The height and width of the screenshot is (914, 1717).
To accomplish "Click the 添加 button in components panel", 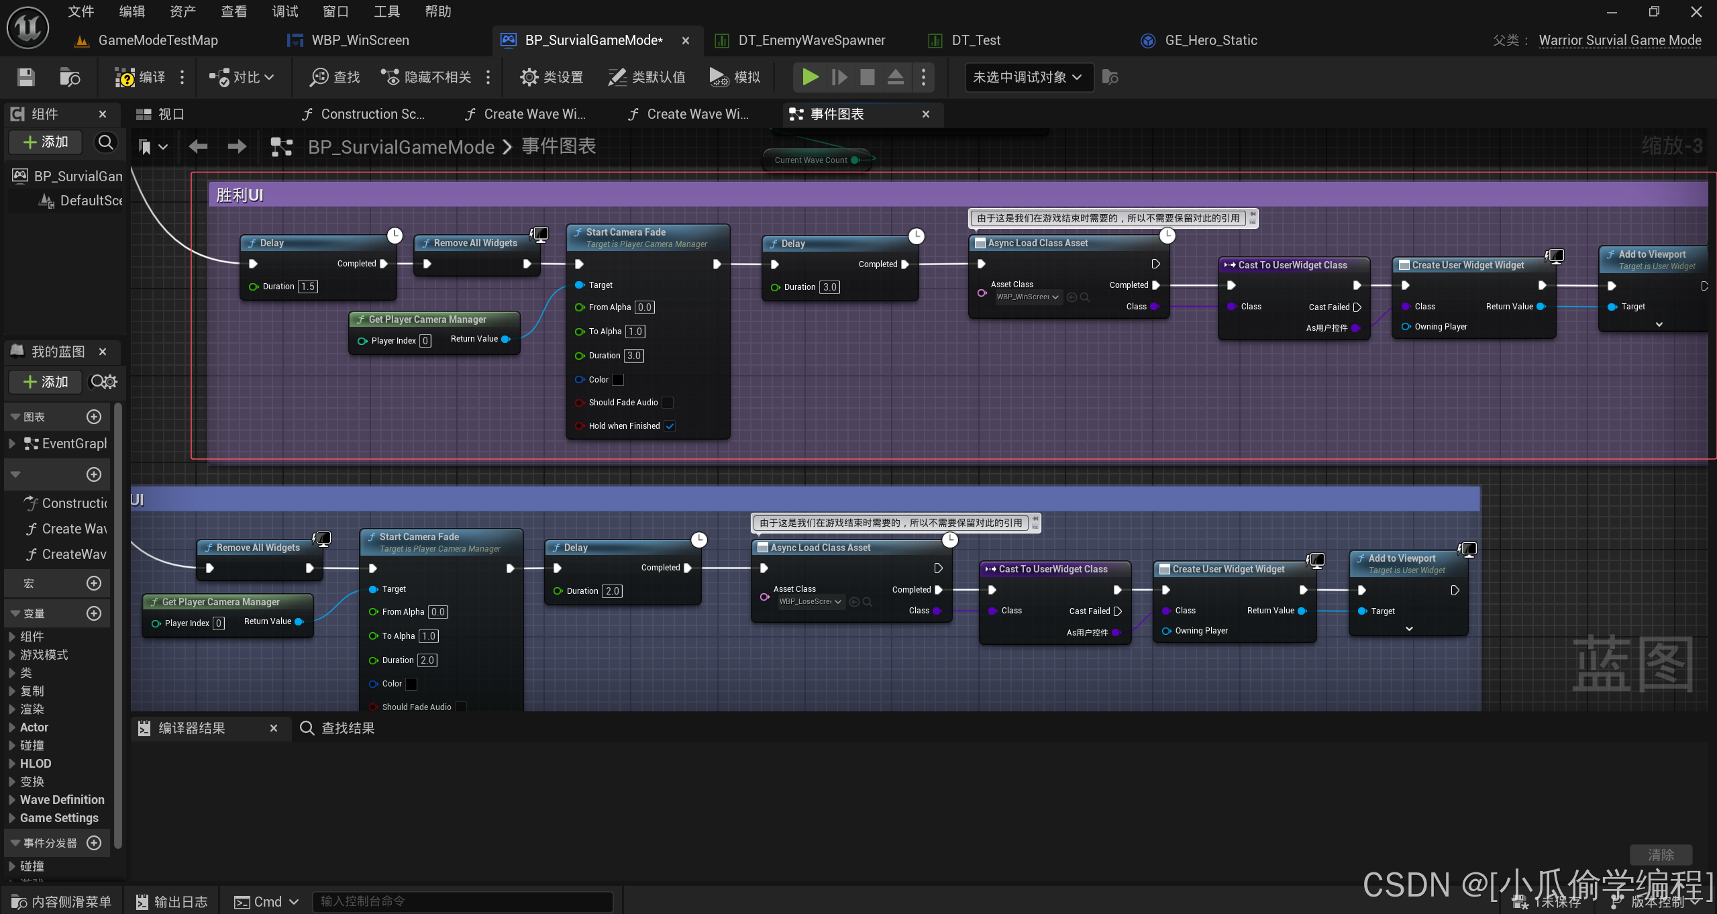I will (x=46, y=142).
